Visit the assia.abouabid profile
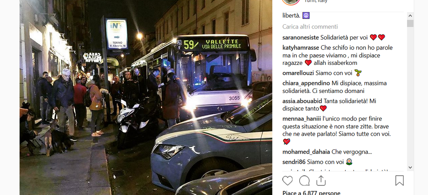This screenshot has height=195, width=428. [x=302, y=101]
